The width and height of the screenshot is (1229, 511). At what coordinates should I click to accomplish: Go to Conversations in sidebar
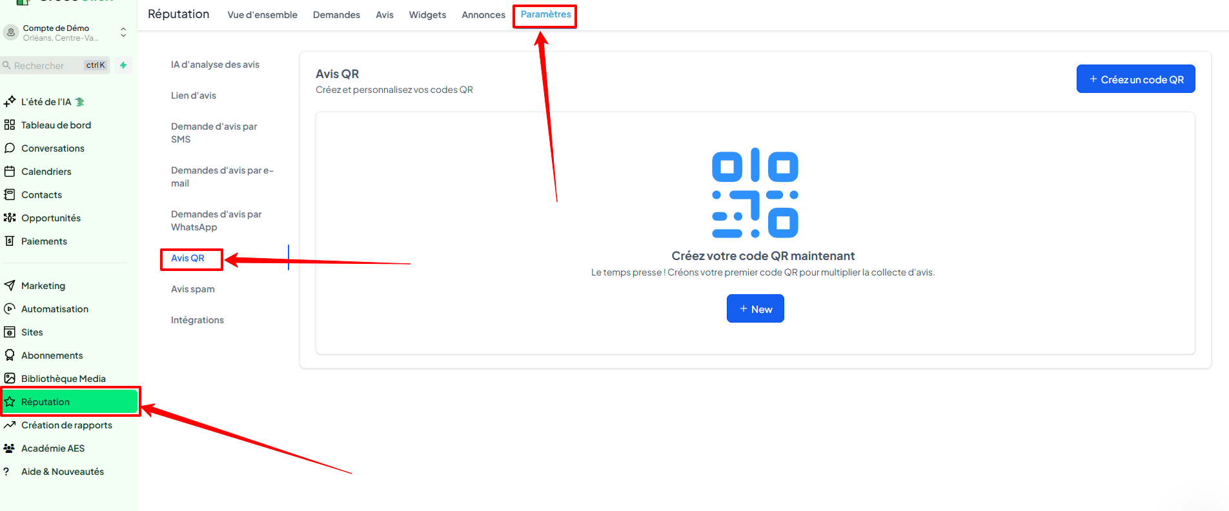tap(53, 148)
